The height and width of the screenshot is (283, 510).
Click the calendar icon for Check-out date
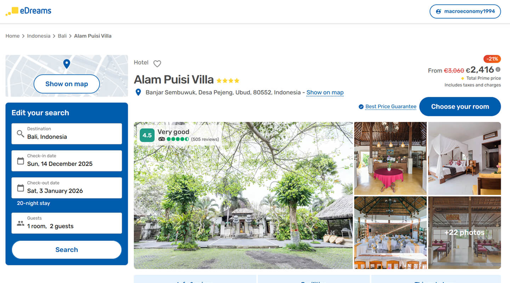[x=21, y=188]
